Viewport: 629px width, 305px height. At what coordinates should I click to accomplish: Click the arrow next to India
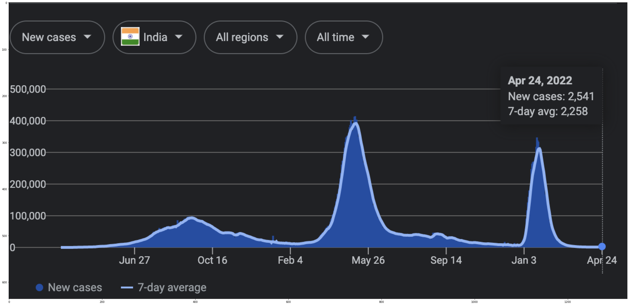point(179,37)
